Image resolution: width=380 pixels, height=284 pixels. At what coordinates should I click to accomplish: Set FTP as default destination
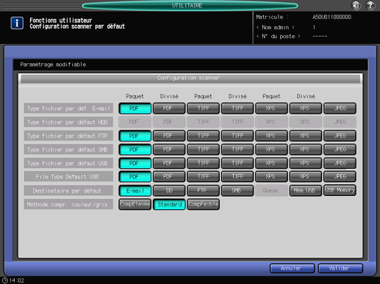coord(203,191)
